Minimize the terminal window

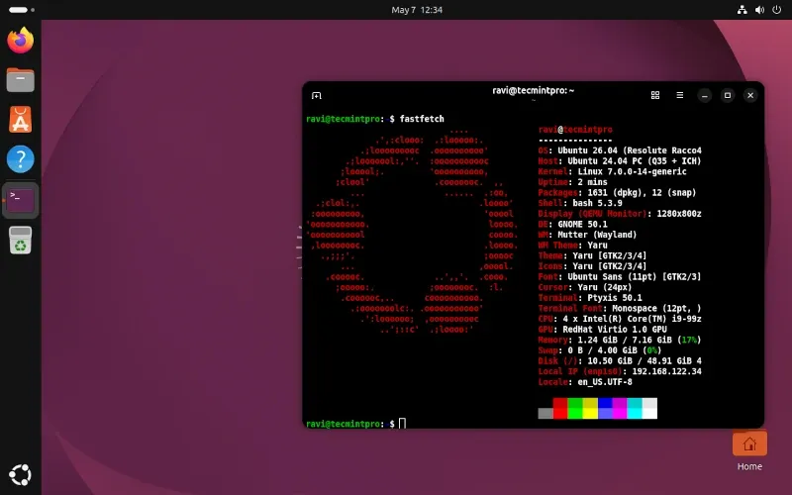pos(705,95)
